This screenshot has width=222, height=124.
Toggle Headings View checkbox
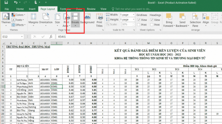pos(152,20)
